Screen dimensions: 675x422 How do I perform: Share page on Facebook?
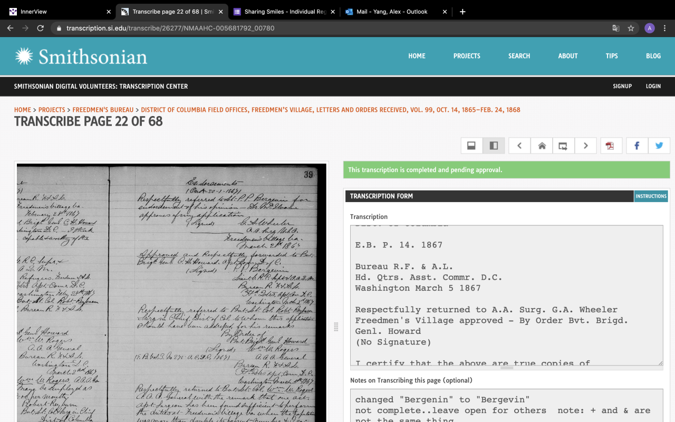(x=637, y=146)
